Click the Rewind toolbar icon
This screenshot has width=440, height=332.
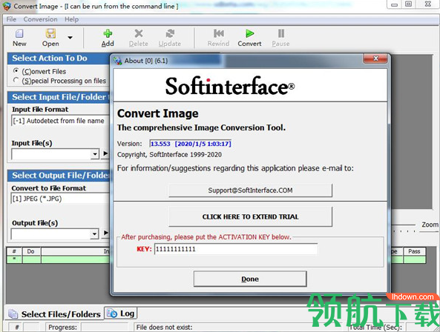pyautogui.click(x=219, y=33)
